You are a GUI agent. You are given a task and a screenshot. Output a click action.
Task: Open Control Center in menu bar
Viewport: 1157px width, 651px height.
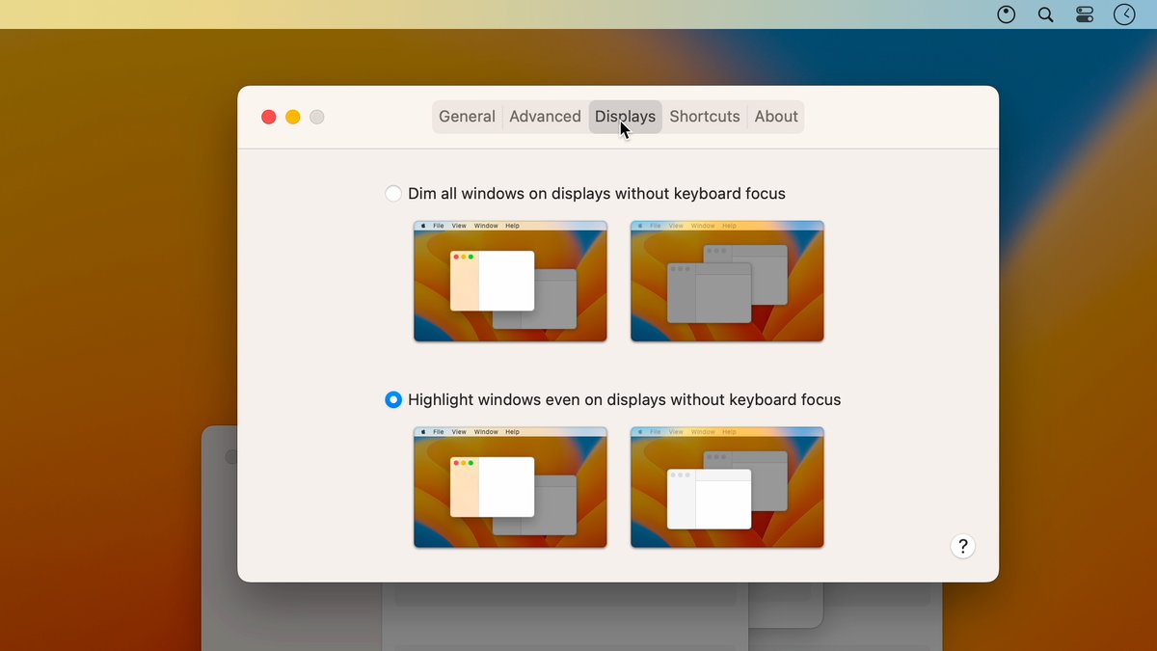(1085, 14)
